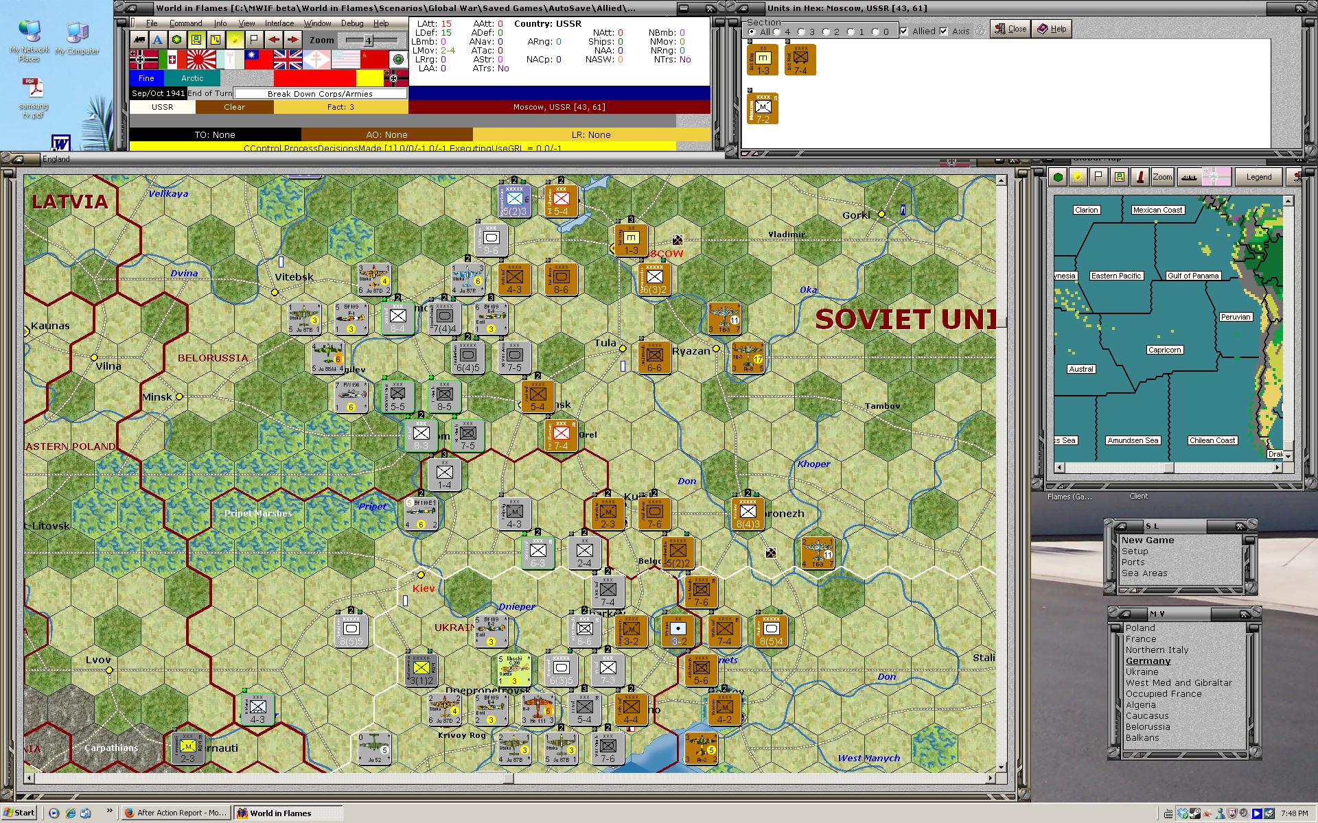1318x823 pixels.
Task: Select the Moscow 7-2 militia unit
Action: [x=763, y=108]
